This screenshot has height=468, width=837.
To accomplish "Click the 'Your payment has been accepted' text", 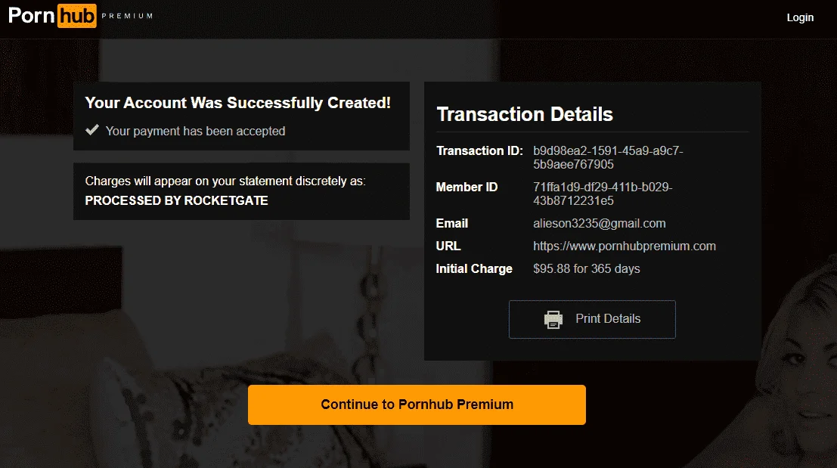I will (195, 132).
